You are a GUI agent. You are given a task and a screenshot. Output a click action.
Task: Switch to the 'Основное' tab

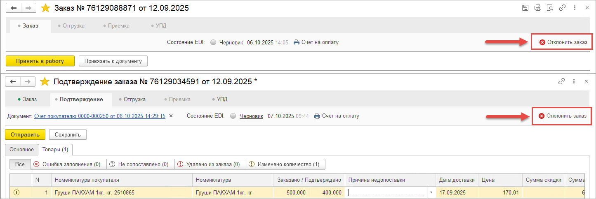[21, 150]
